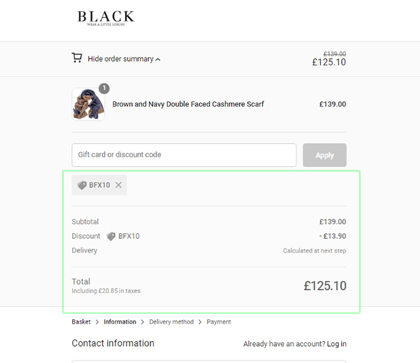The height and width of the screenshot is (363, 420).
Task: Open the Basket breadcrumb step
Action: point(81,322)
